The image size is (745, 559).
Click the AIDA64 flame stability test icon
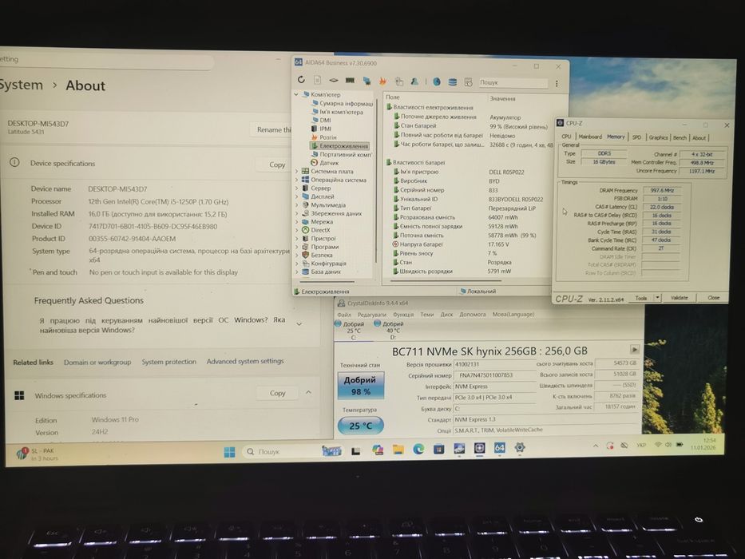click(x=382, y=81)
